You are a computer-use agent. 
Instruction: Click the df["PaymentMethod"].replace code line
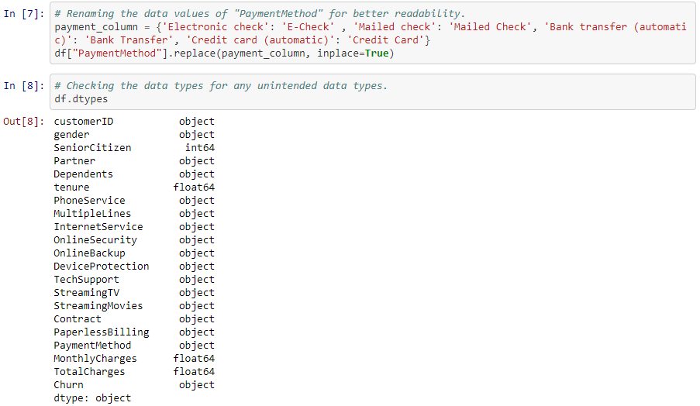pos(225,53)
